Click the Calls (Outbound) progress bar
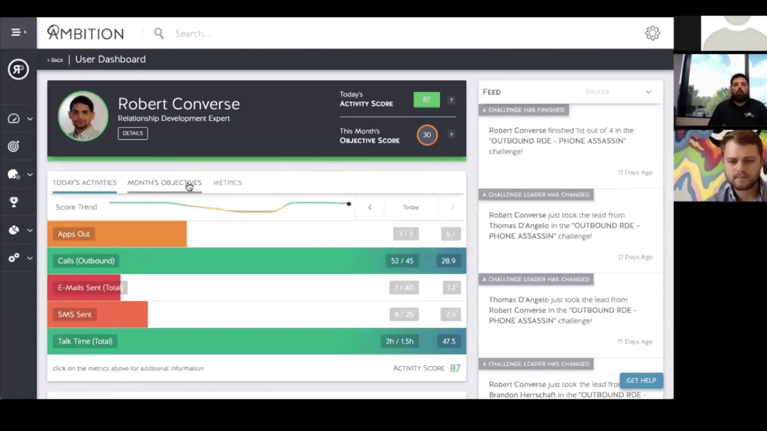The image size is (767, 431). coord(240,261)
